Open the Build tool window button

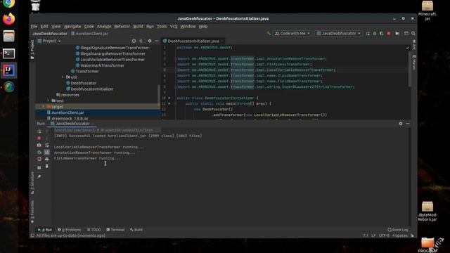click(136, 230)
